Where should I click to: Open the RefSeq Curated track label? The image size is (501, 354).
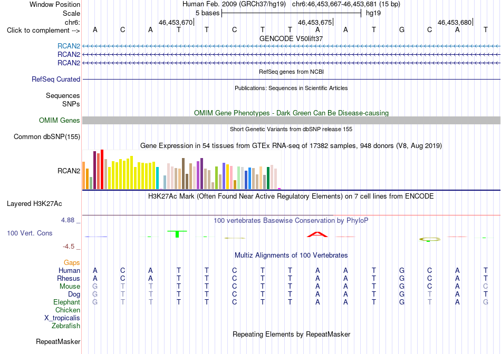coord(56,79)
